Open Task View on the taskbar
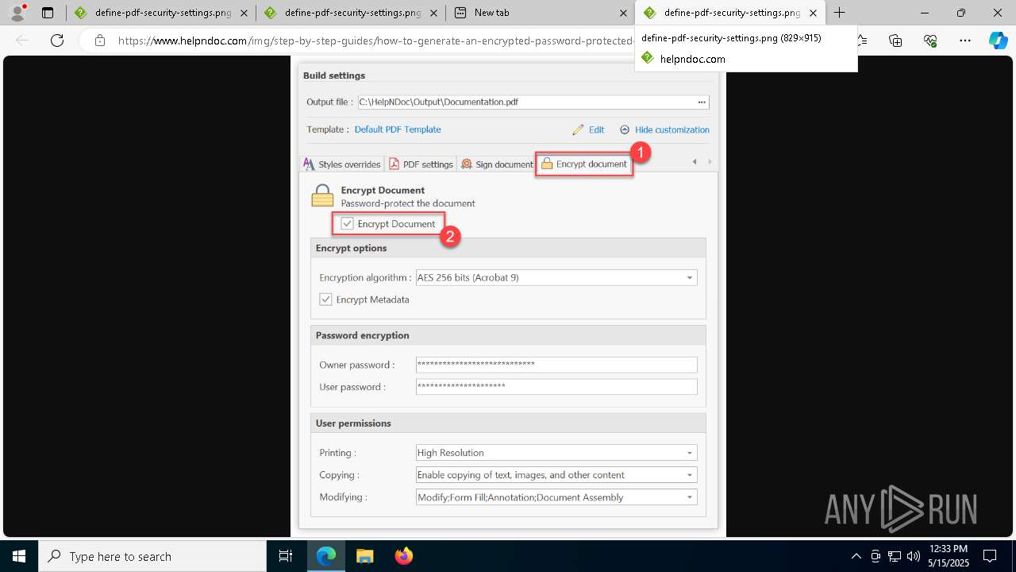 pos(287,556)
